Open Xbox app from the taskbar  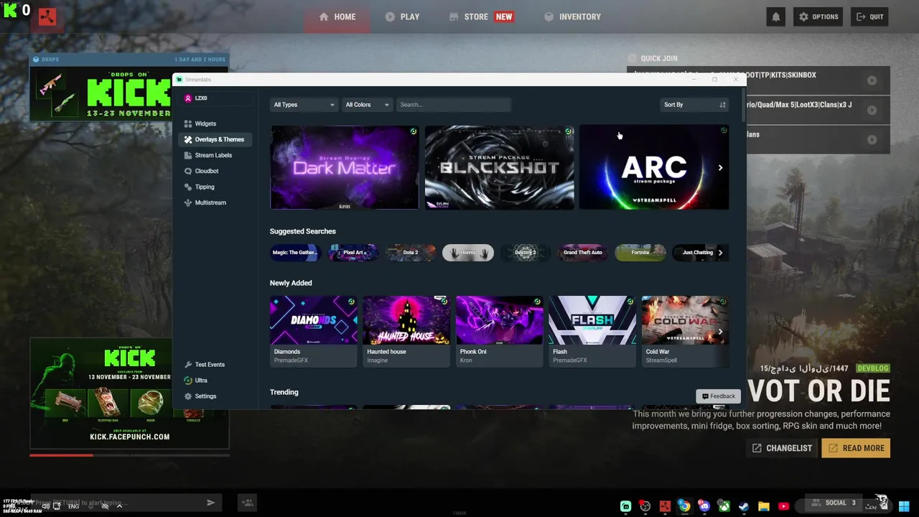pos(724,506)
